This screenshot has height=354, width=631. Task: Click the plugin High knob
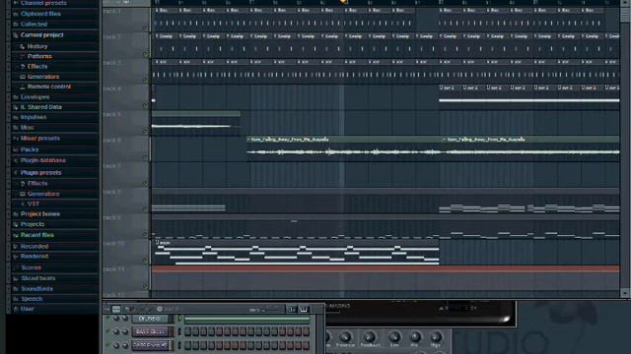click(x=436, y=336)
